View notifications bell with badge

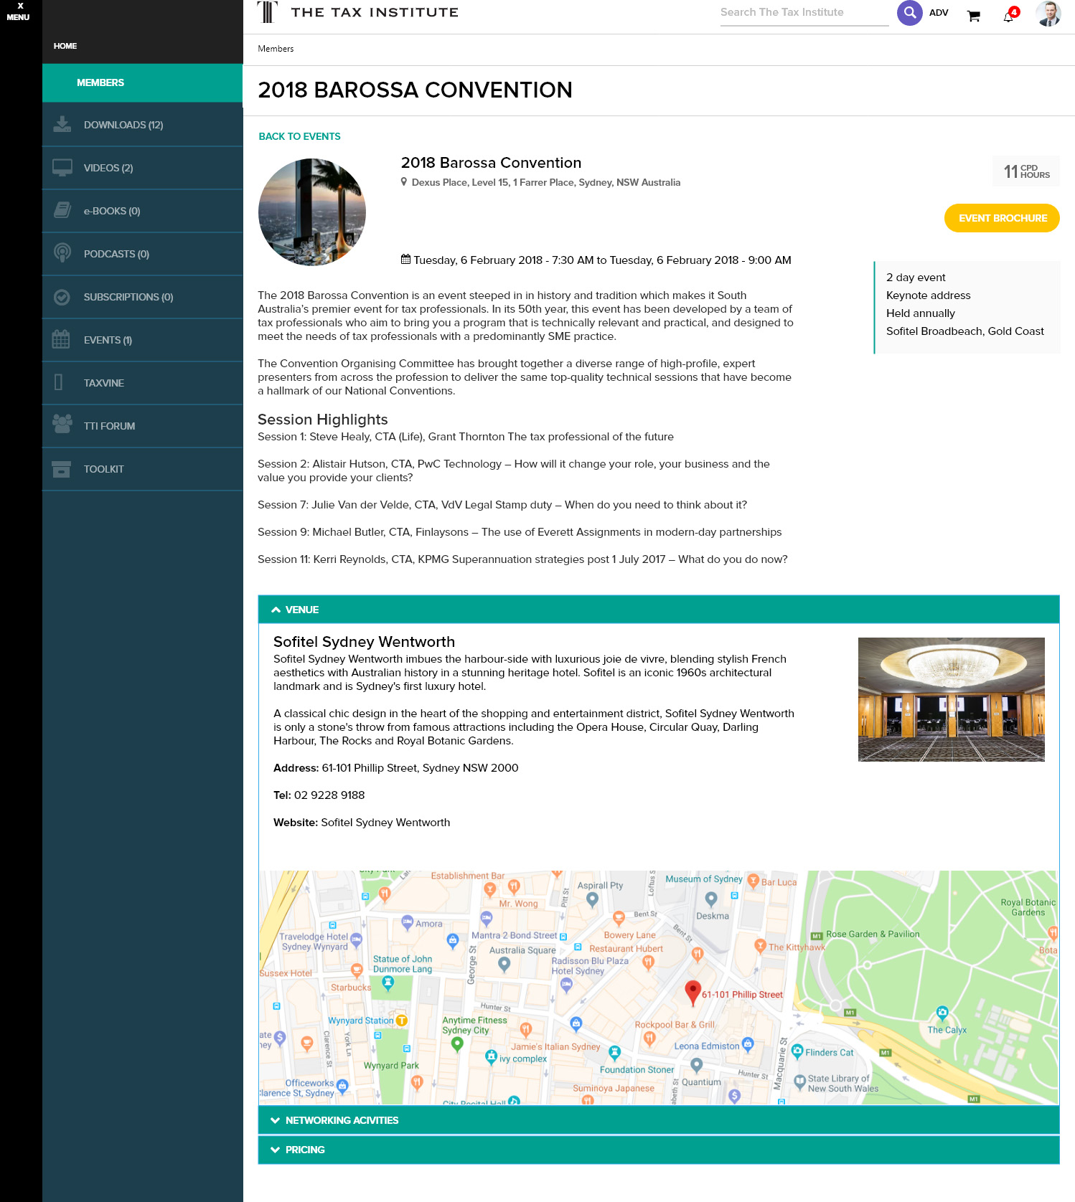(x=1010, y=14)
